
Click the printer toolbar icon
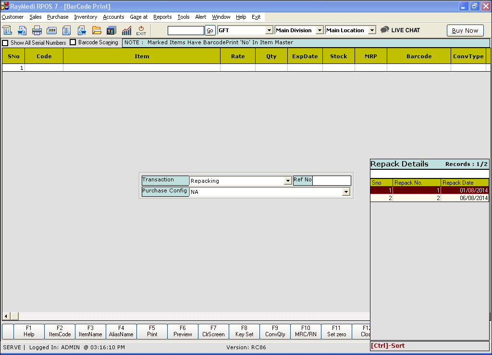point(37,30)
